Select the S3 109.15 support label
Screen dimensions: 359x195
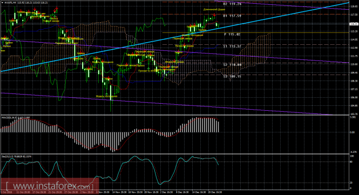(232, 76)
